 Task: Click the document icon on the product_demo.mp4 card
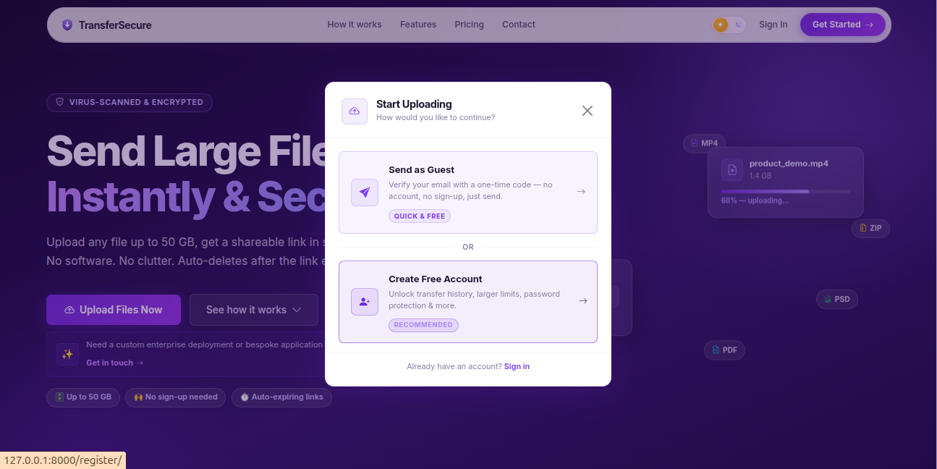tap(732, 169)
